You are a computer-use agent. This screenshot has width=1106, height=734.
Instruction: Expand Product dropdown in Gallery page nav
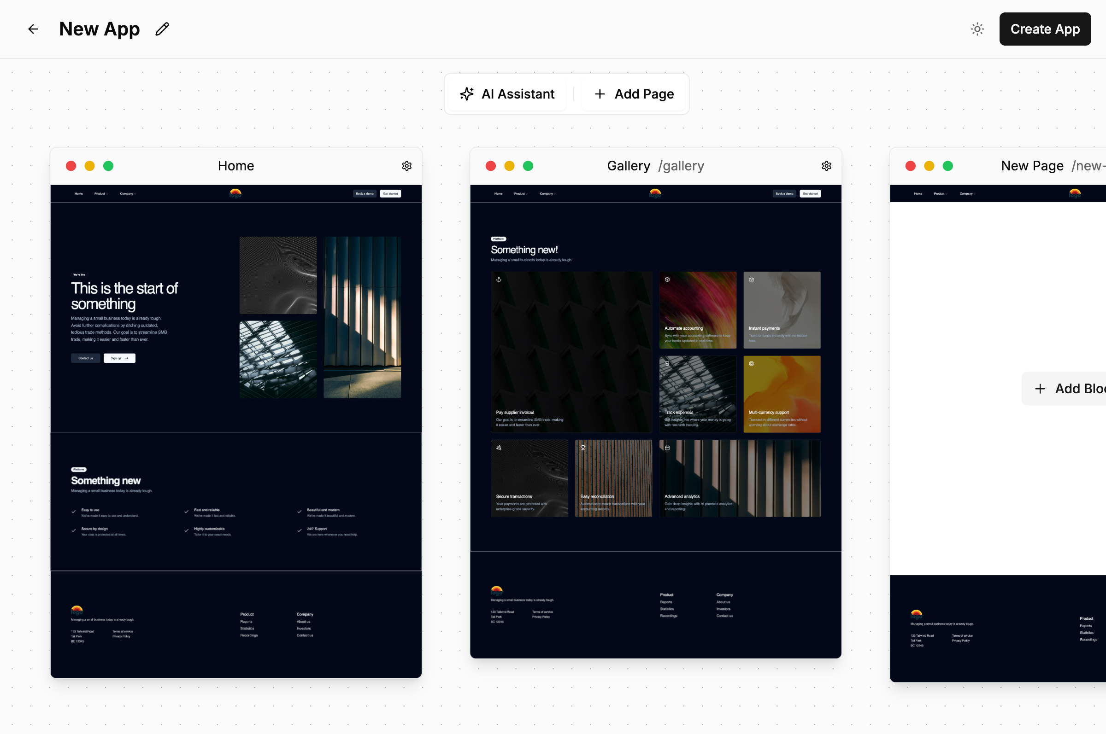click(x=520, y=194)
